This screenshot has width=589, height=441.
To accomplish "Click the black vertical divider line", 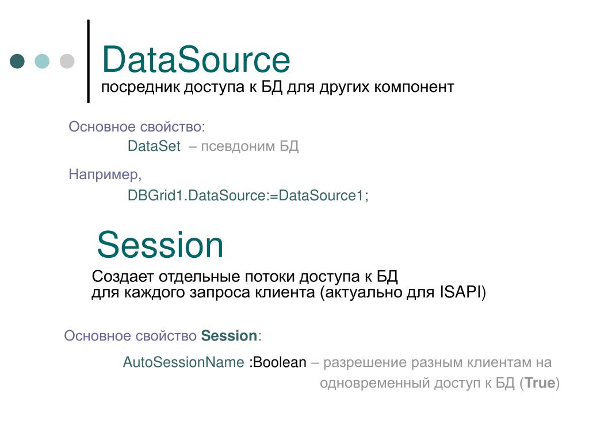I will pos(88,61).
